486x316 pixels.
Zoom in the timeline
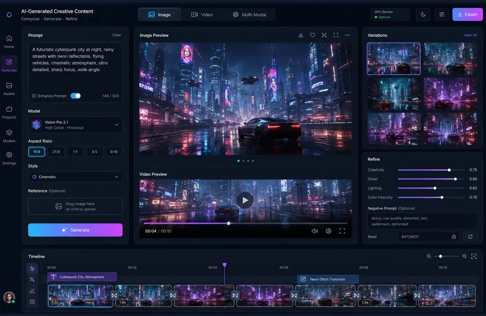464,256
